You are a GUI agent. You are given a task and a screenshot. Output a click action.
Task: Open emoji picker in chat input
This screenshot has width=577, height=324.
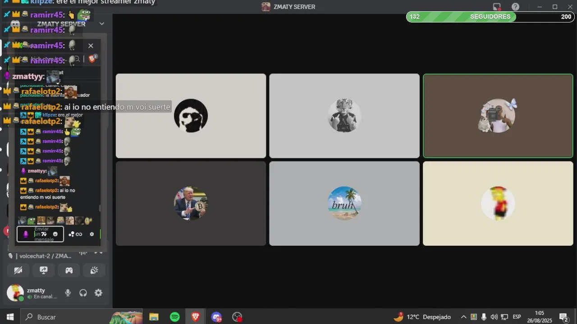tap(55, 234)
